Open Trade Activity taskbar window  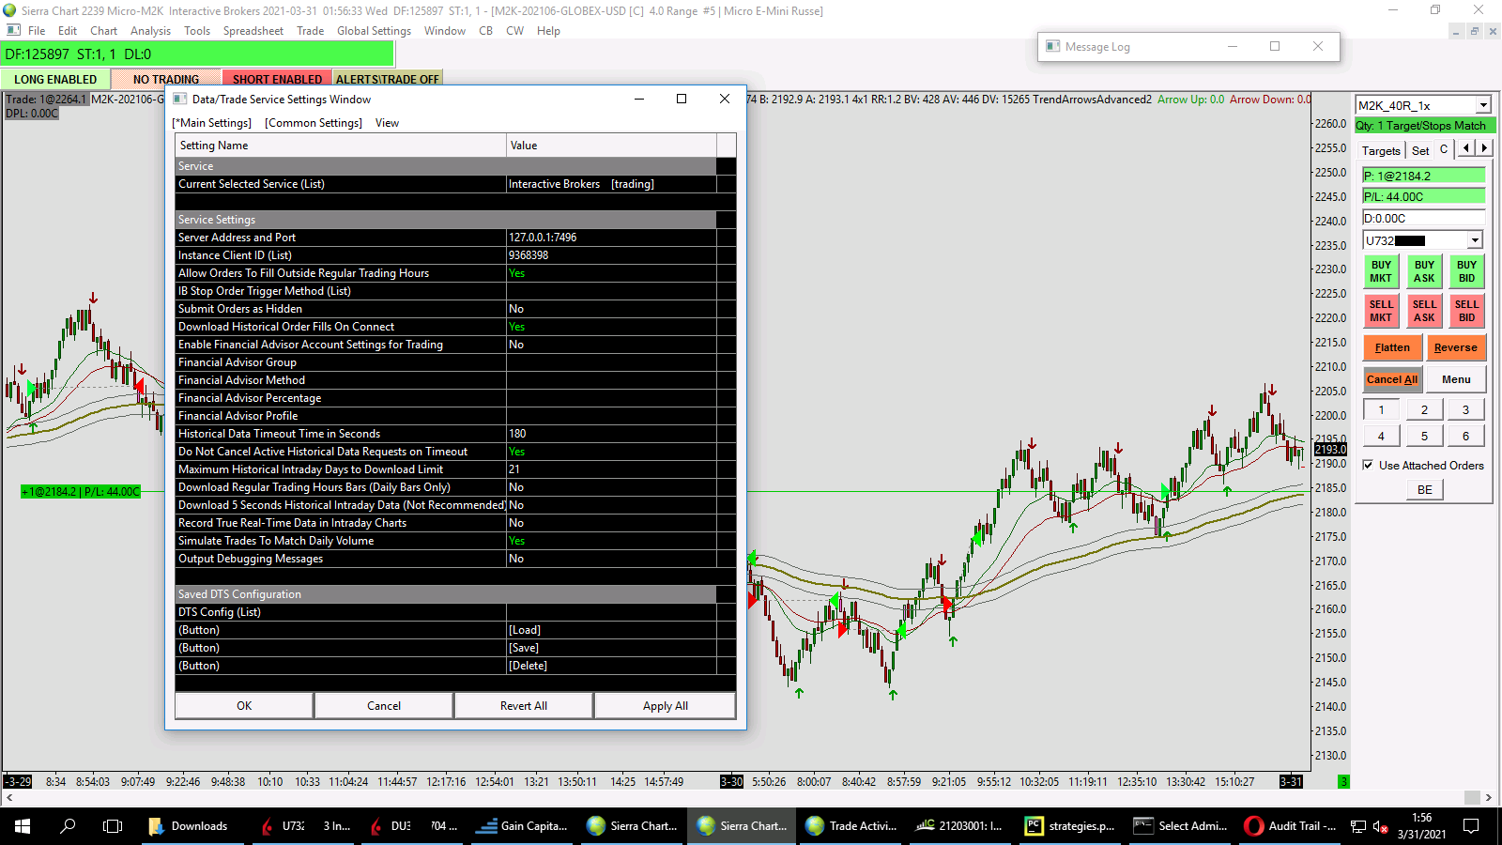tap(851, 826)
